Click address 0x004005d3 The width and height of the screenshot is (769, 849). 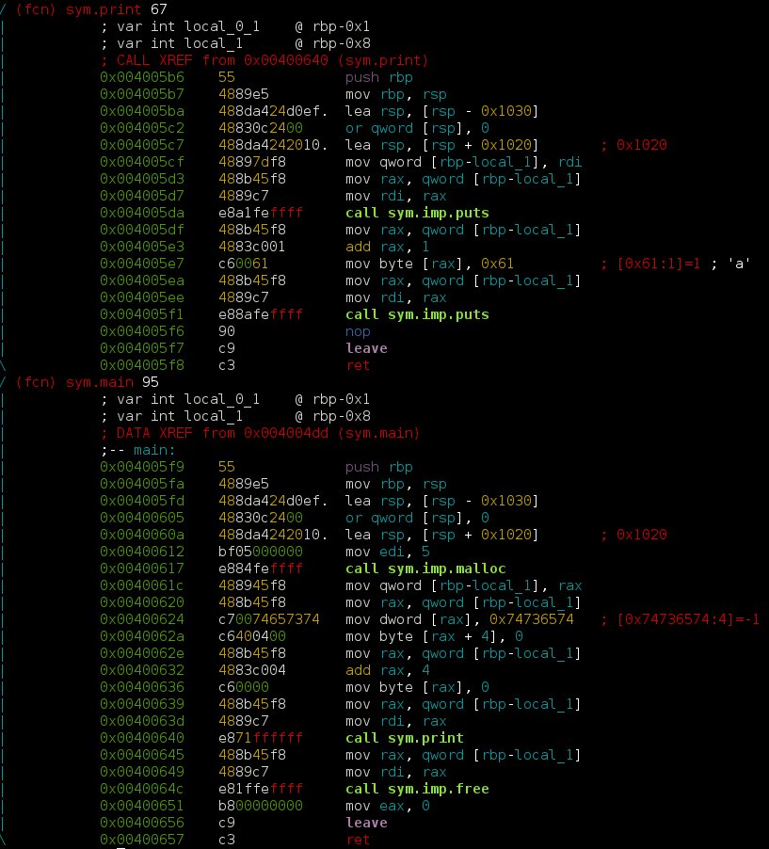coord(142,179)
